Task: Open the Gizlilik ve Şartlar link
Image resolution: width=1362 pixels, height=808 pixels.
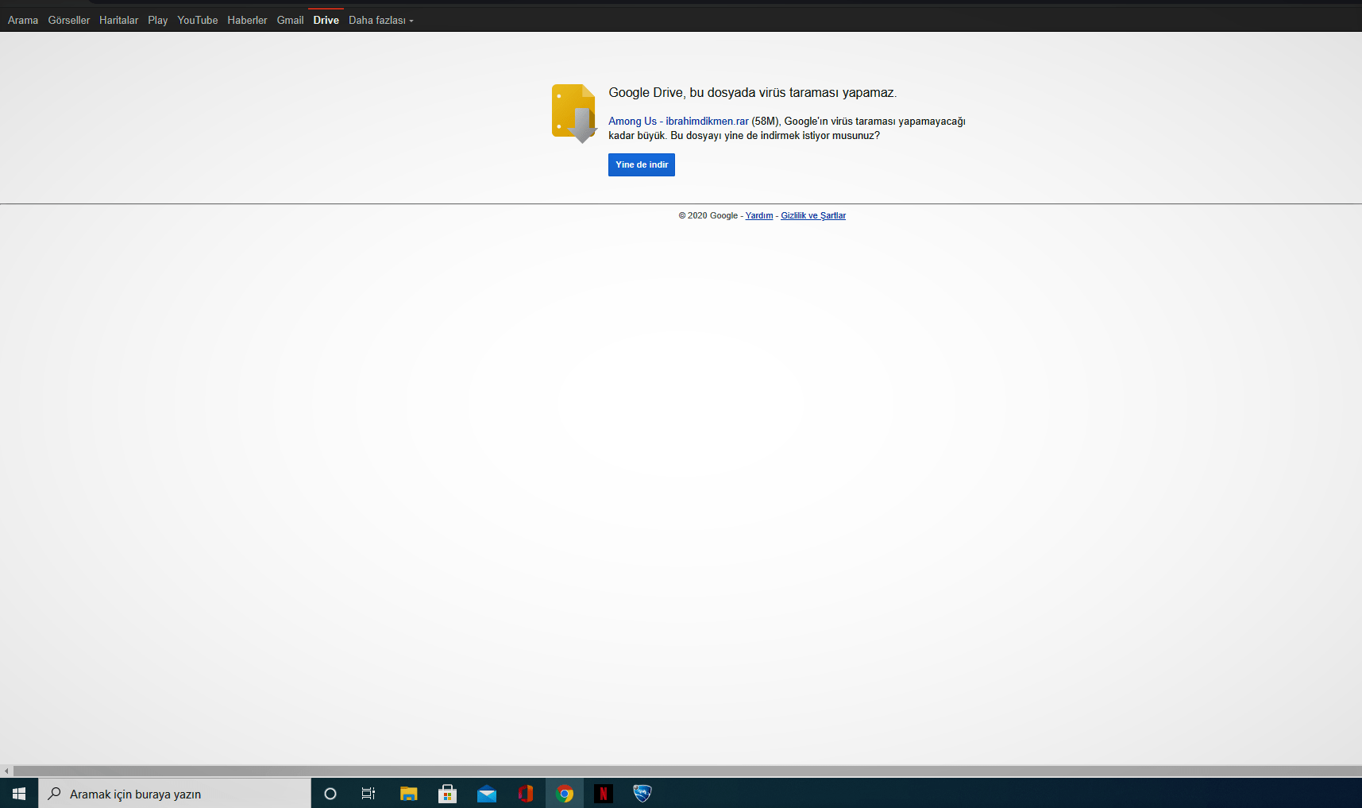Action: tap(813, 215)
